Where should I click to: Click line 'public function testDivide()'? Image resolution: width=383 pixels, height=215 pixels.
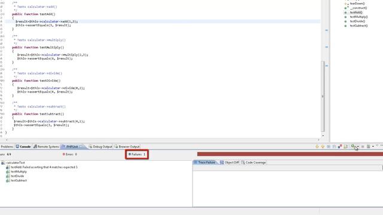pos(36,81)
